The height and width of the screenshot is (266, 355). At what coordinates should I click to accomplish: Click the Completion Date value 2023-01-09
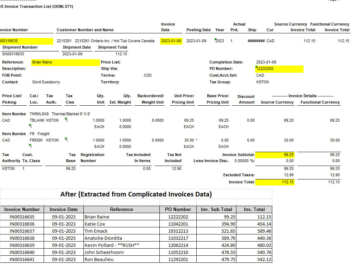(266, 62)
